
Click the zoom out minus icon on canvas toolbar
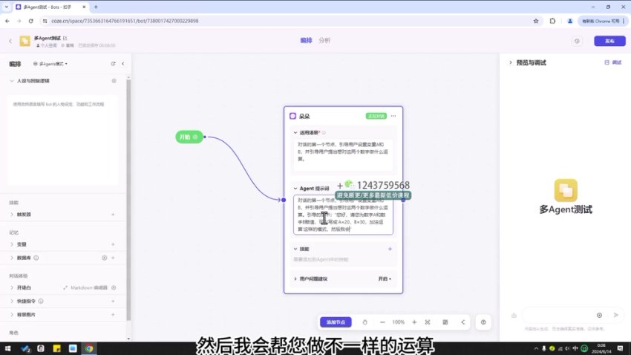382,322
